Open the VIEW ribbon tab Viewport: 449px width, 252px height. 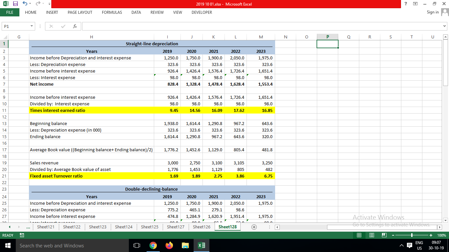click(177, 12)
